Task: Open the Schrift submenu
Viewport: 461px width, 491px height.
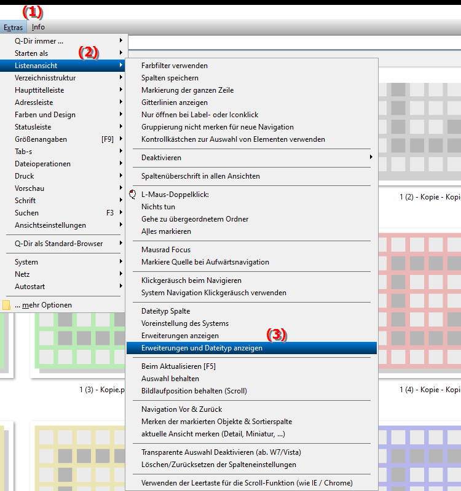Action: coord(63,201)
